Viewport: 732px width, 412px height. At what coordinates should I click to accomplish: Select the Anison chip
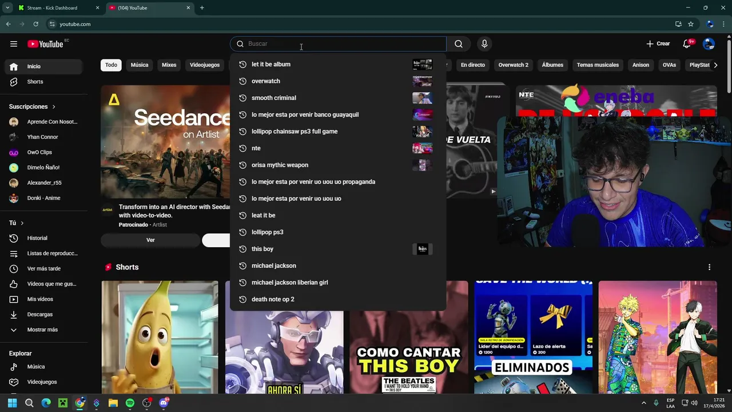[x=640, y=65]
